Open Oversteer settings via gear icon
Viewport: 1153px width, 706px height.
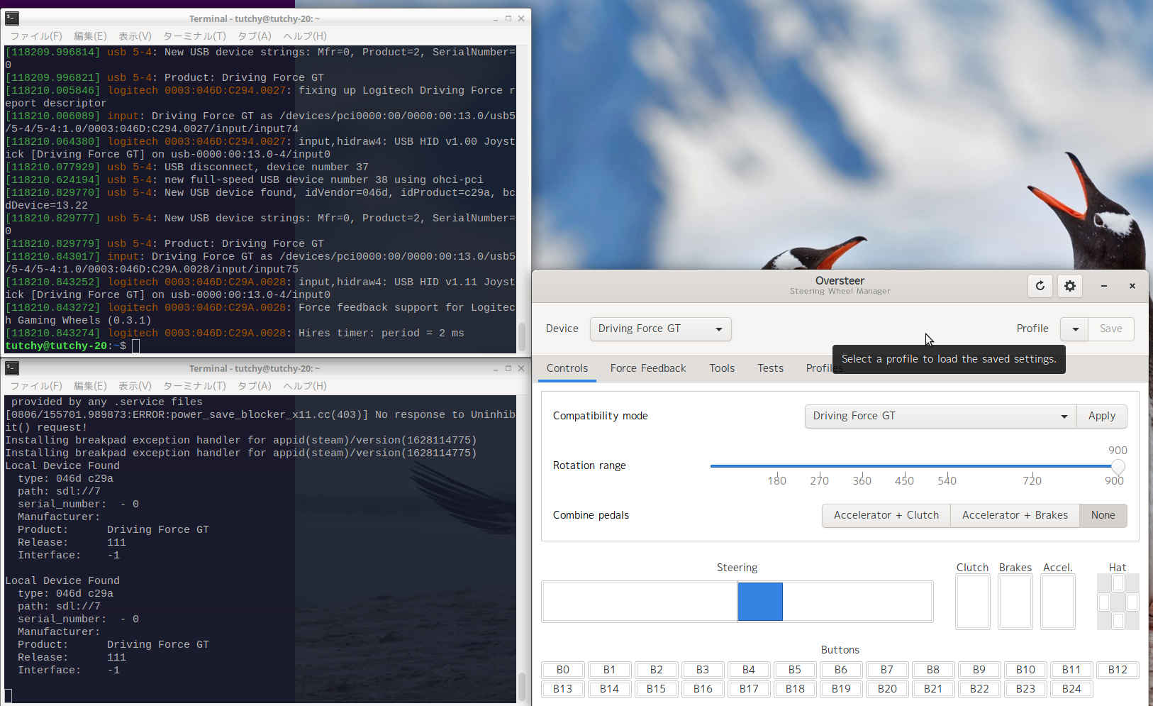(x=1069, y=286)
